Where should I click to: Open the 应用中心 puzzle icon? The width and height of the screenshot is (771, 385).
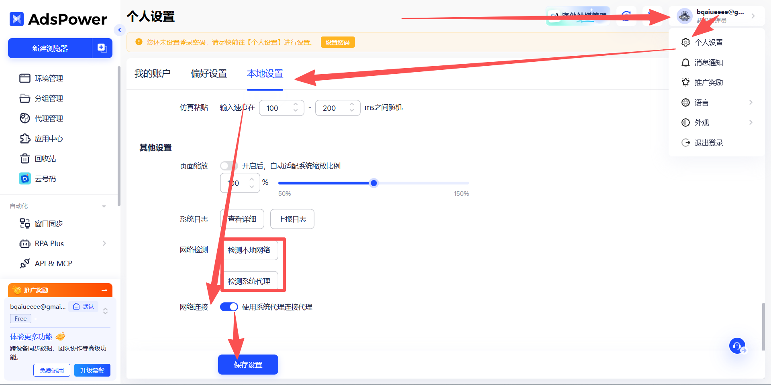click(25, 138)
